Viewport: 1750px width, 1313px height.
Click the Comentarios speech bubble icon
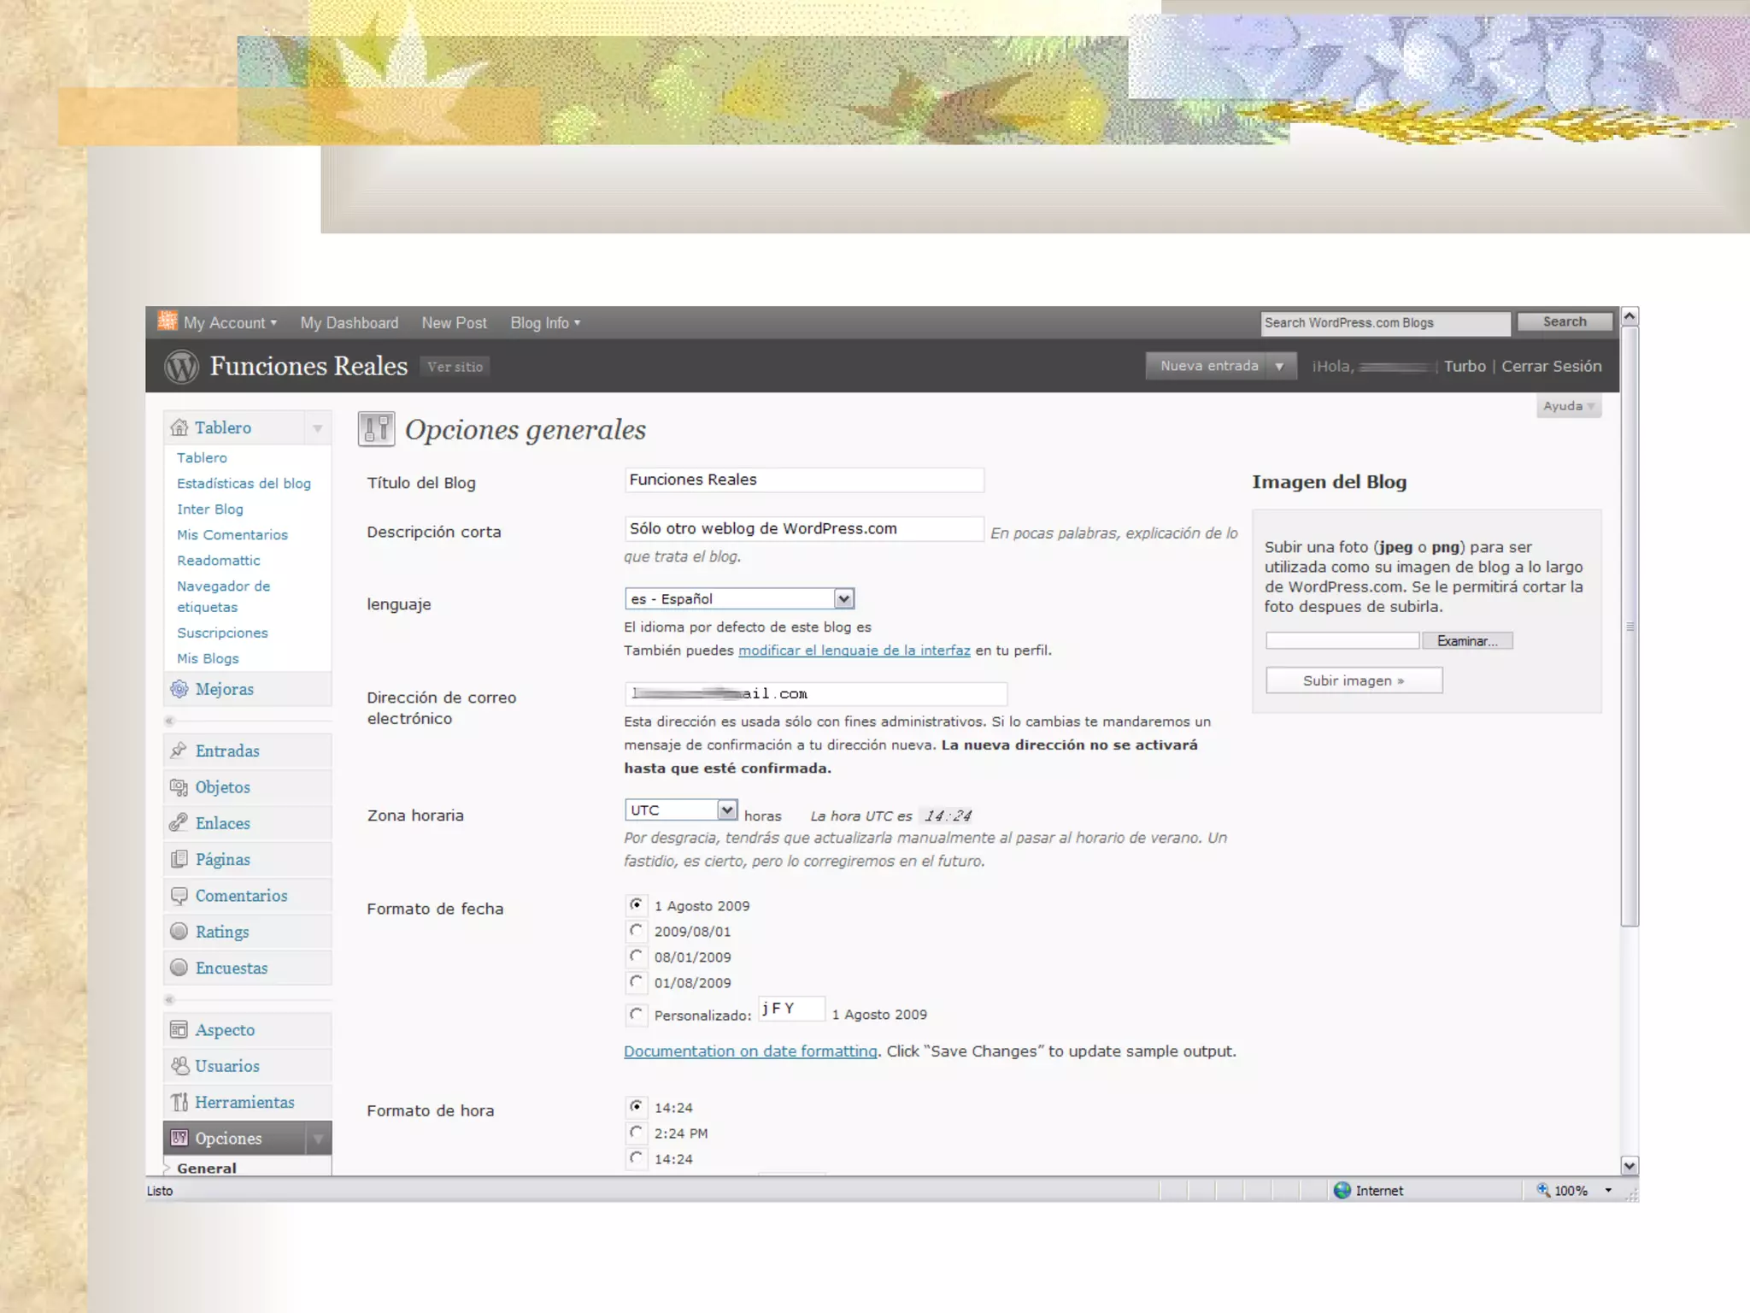179,895
